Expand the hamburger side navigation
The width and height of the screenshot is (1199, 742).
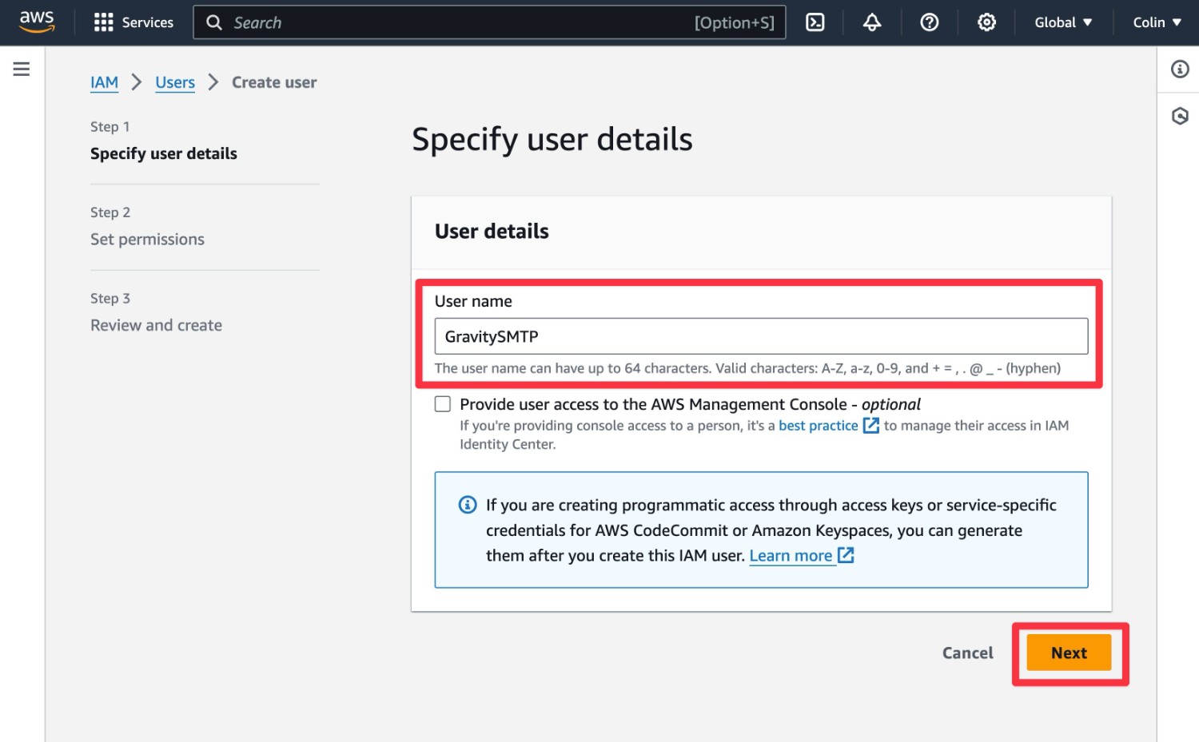click(x=22, y=69)
